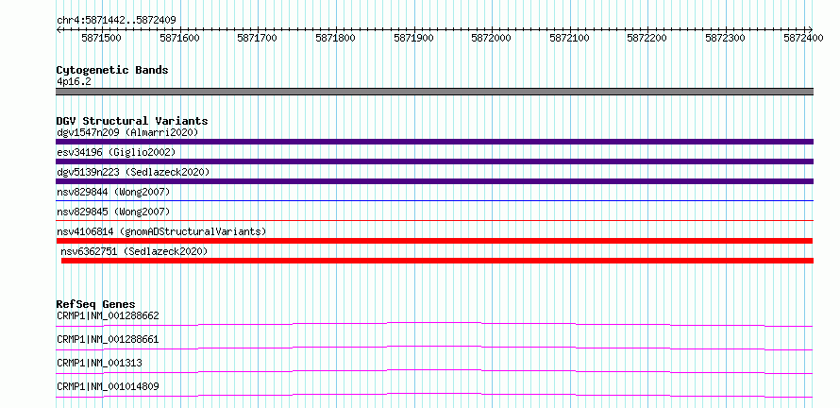Open the DGV Structural Variants track heading
The image size is (840, 408).
coord(132,121)
